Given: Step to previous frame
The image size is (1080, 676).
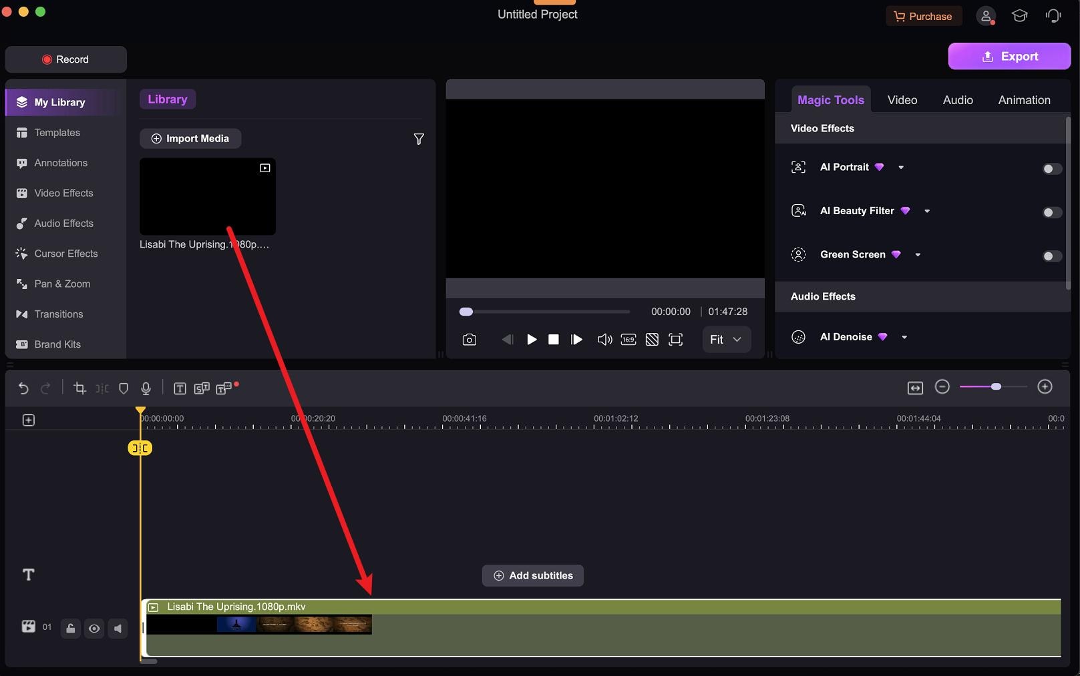Looking at the screenshot, I should click(x=508, y=340).
